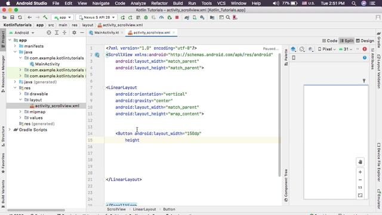Toggle the Build Variants tool window
This screenshot has height=215, width=382.
pos(3,194)
